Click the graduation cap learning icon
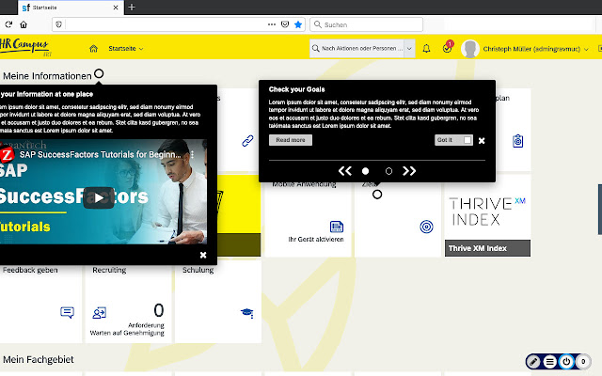602x376 pixels. [247, 313]
